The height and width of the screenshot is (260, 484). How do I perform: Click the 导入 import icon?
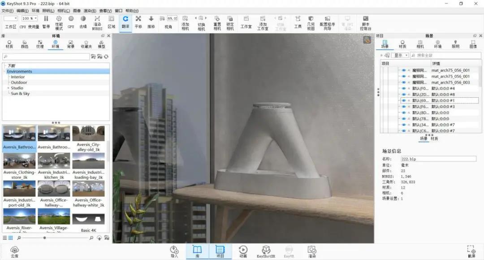pos(174,251)
